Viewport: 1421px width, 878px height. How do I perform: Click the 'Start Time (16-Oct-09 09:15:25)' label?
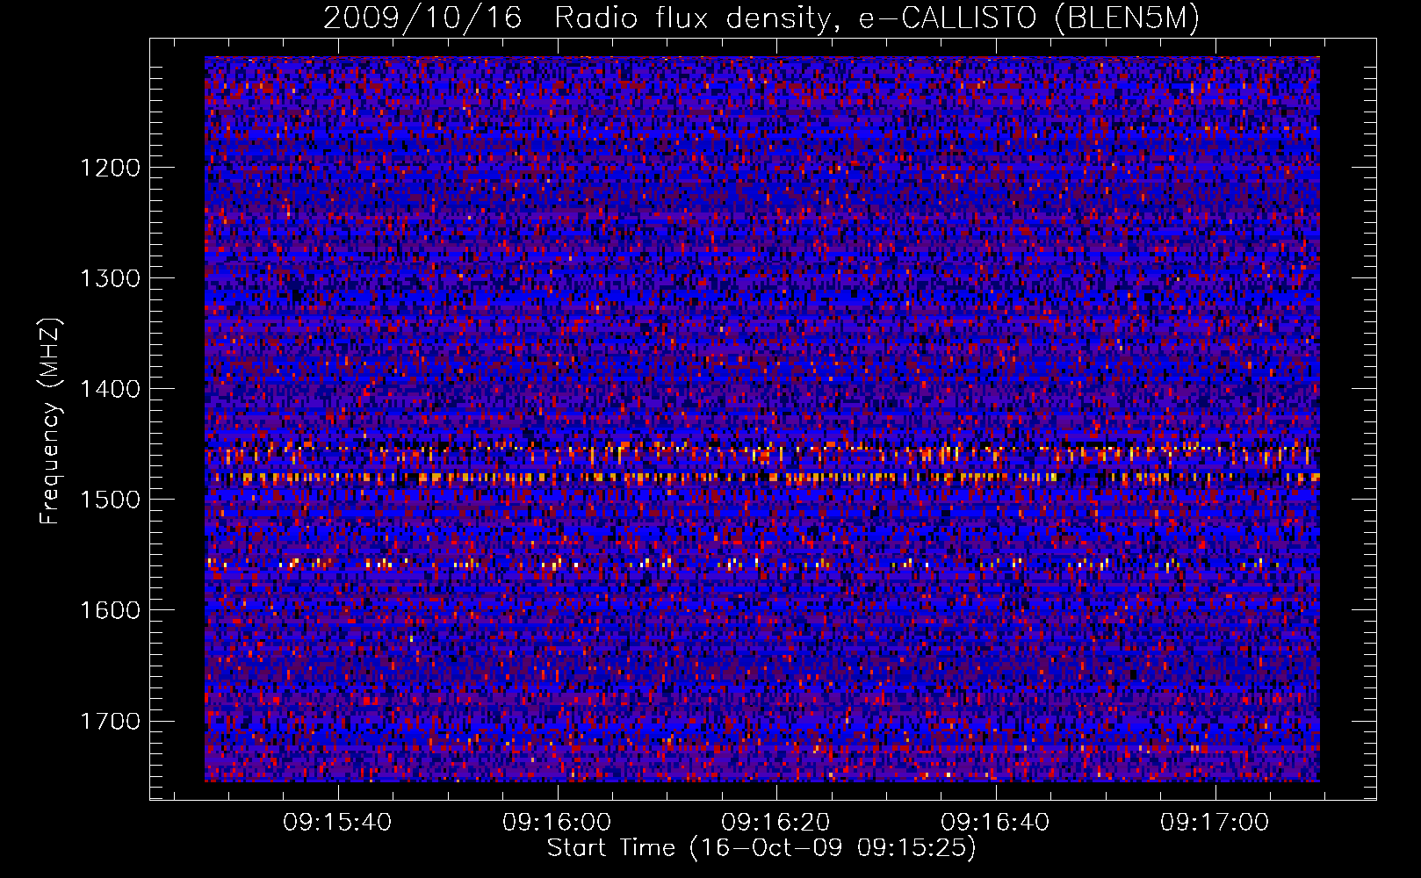[x=761, y=848]
